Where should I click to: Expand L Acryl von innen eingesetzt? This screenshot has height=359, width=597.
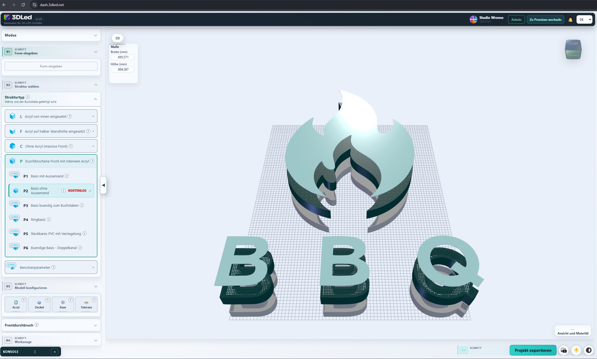pyautogui.click(x=51, y=116)
